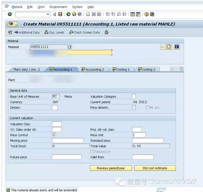Click the Find Next binoculars icon

point(99,14)
